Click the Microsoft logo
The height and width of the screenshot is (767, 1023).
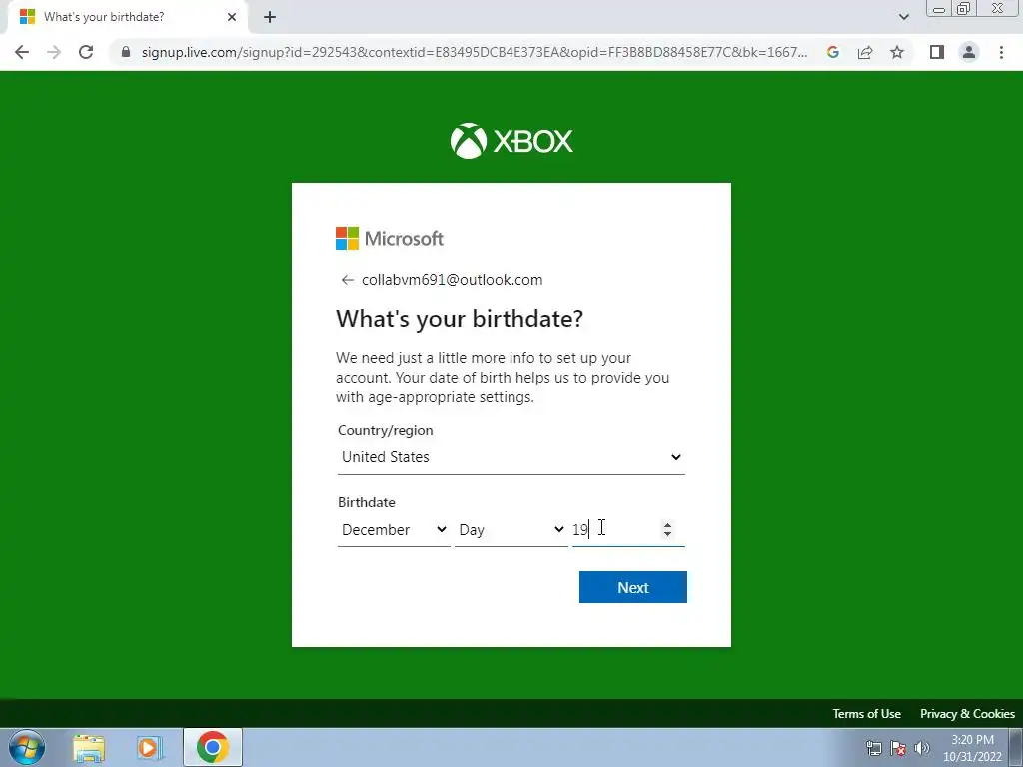[390, 238]
